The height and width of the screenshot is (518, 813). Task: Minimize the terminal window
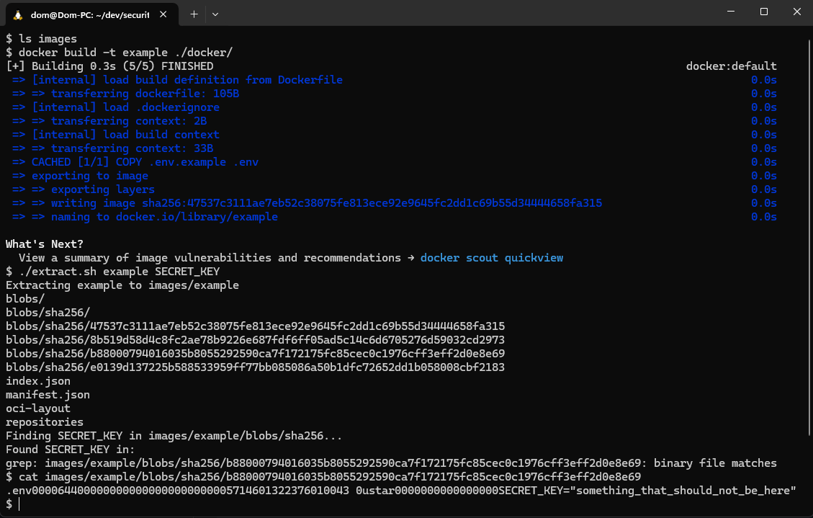(x=730, y=12)
